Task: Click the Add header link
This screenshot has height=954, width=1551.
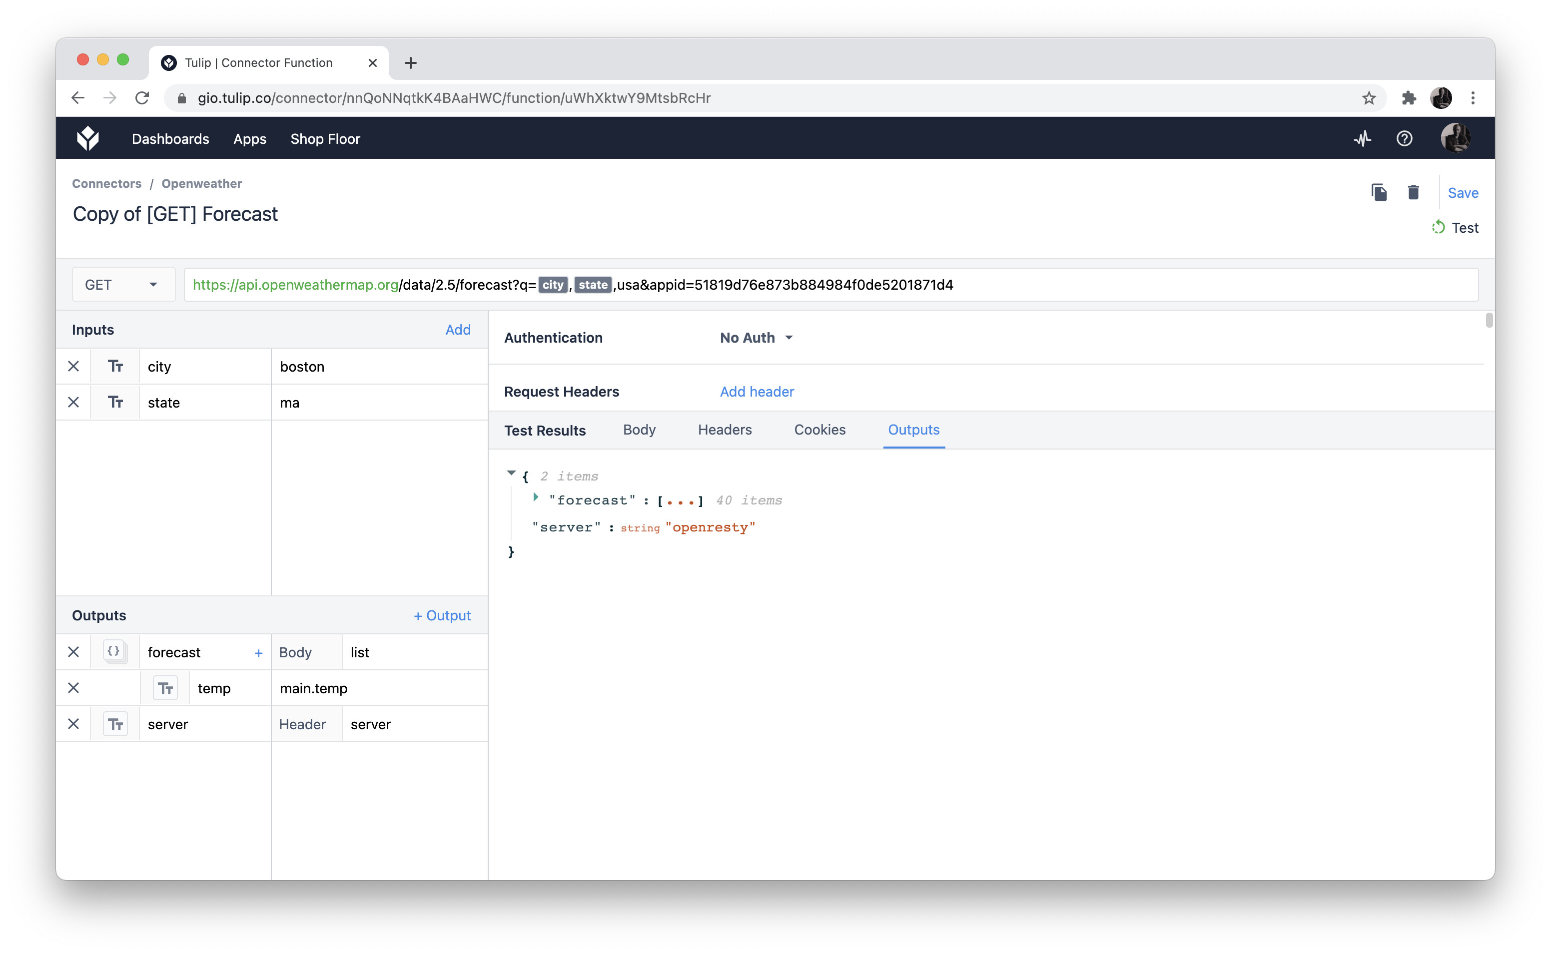Action: coord(757,392)
